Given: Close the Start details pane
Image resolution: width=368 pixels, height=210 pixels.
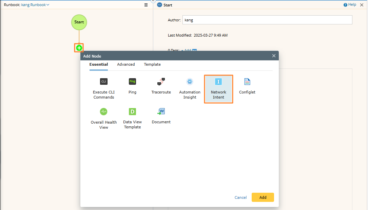Looking at the screenshot, I should click(362, 5).
